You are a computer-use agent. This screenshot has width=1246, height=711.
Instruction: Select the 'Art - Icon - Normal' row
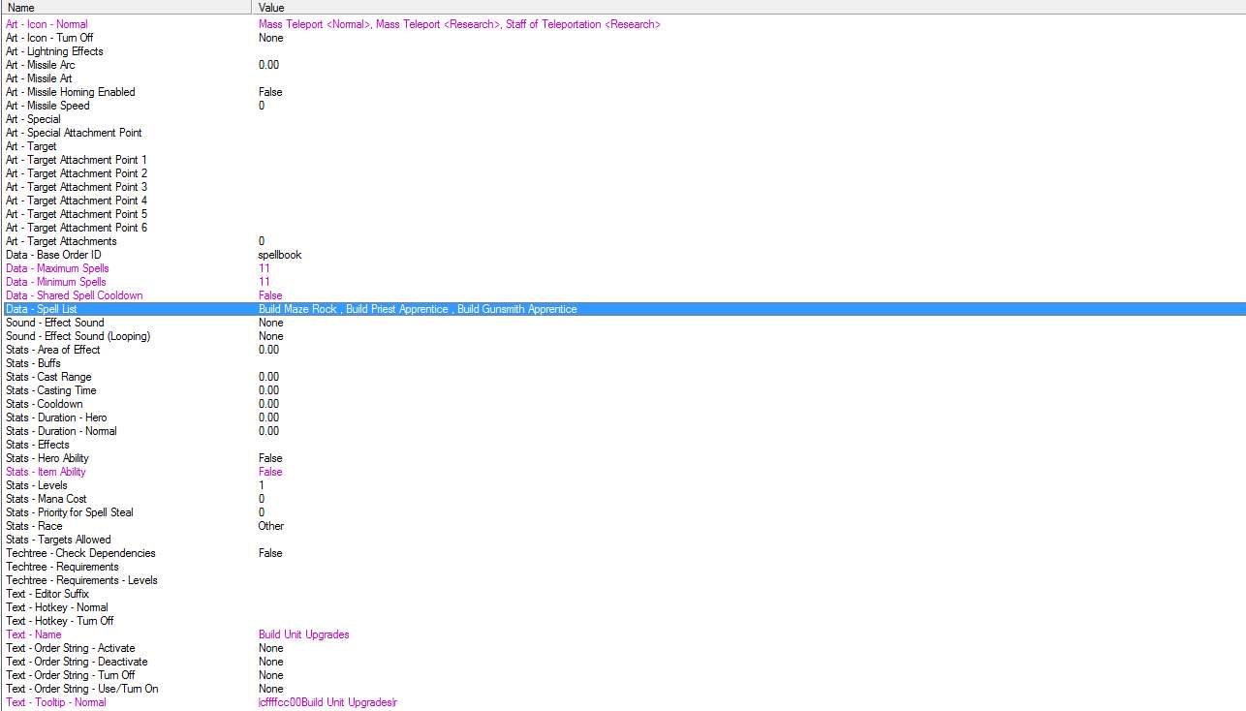click(x=623, y=24)
